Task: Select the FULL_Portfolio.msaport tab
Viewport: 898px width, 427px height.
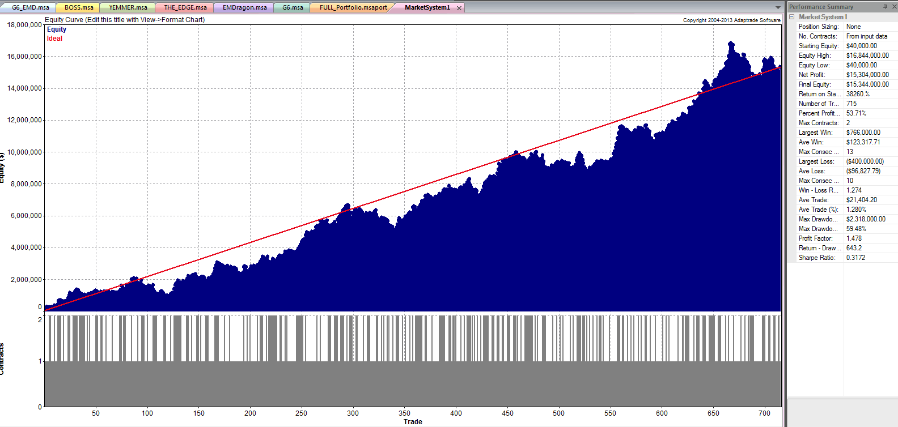Action: coord(353,7)
